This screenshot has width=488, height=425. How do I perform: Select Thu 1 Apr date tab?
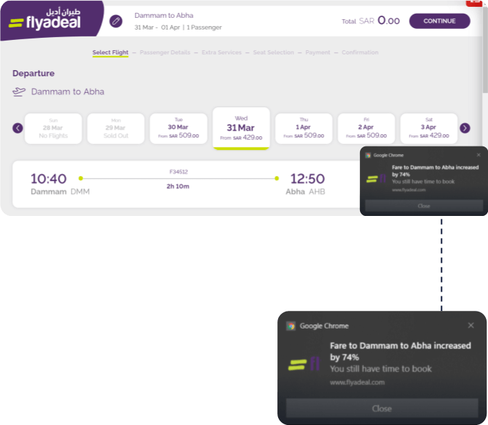pyautogui.click(x=304, y=128)
